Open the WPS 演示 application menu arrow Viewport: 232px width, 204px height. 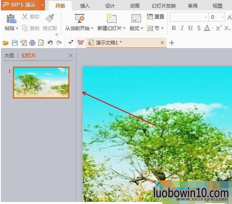[x=42, y=5]
